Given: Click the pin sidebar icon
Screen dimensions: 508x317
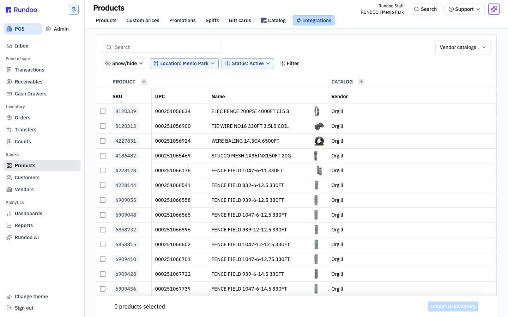Looking at the screenshot, I should (x=74, y=10).
